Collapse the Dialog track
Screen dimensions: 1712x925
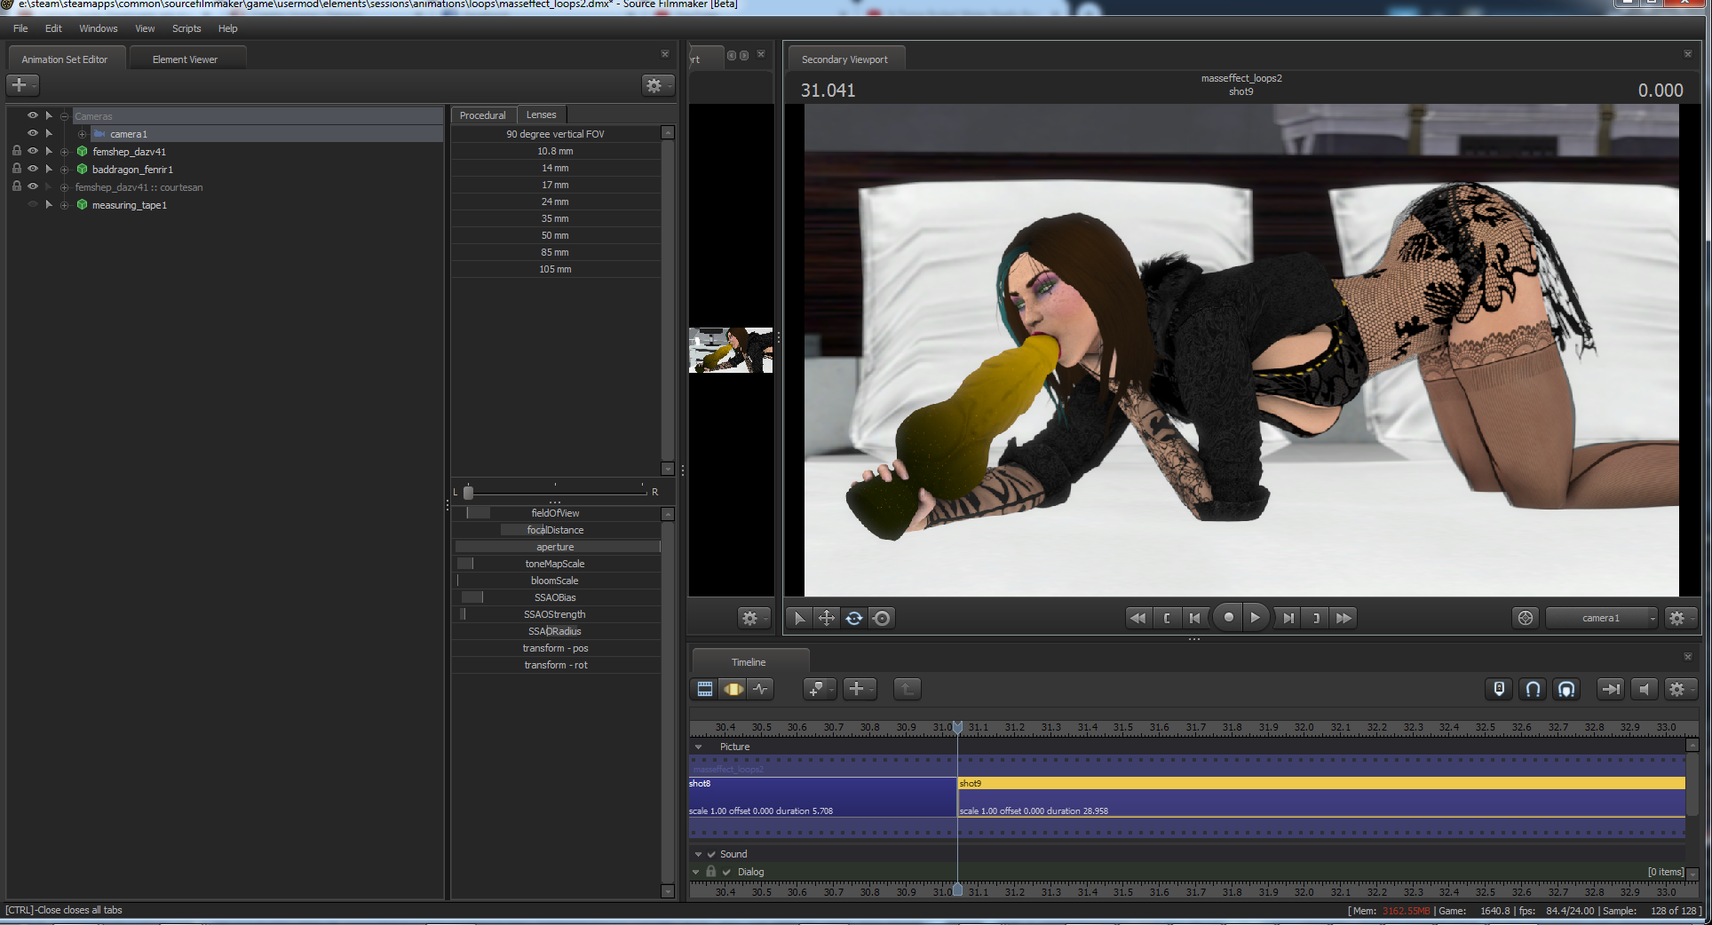tap(695, 872)
